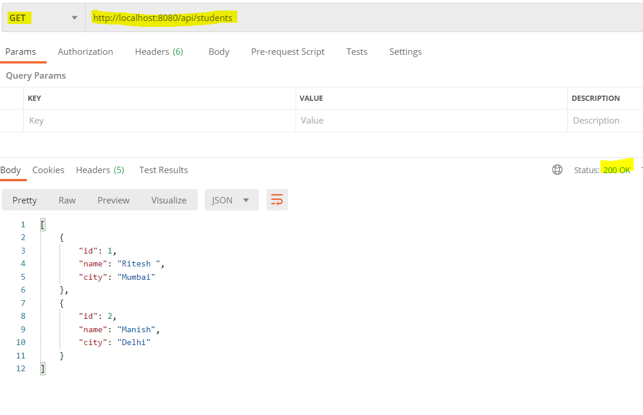View the response Cookies tab
The width and height of the screenshot is (643, 415).
tap(48, 170)
